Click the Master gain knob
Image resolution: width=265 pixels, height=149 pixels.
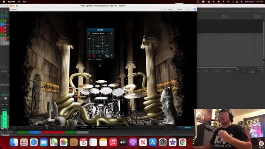(x=111, y=55)
